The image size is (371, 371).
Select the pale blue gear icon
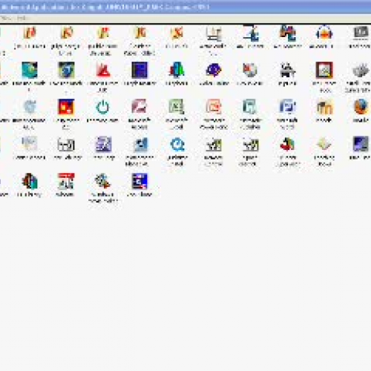30,107
